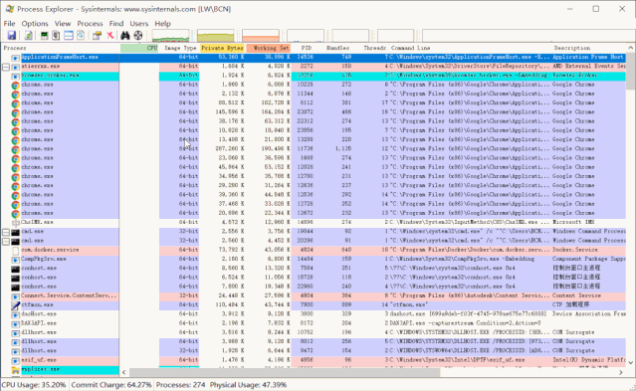Sort by the Working Set column header

(x=268, y=48)
